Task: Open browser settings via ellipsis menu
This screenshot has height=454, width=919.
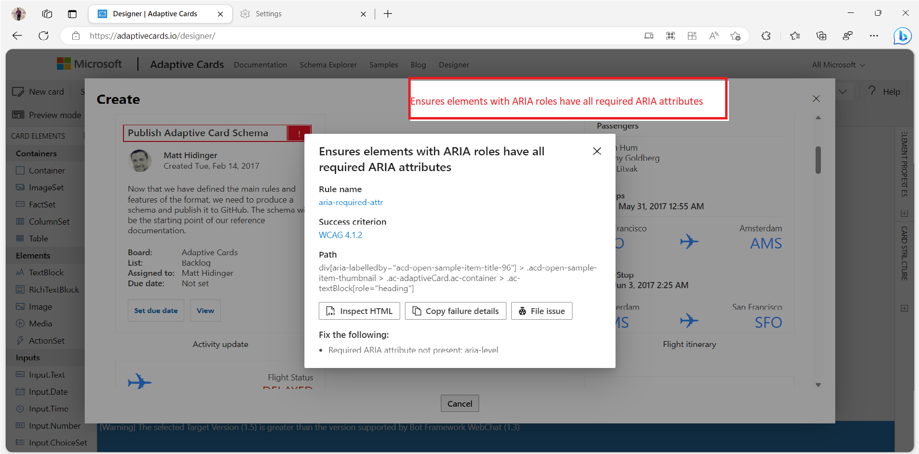Action: point(874,36)
